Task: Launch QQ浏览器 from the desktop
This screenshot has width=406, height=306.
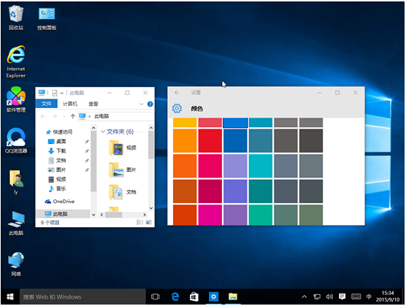Action: (x=16, y=140)
